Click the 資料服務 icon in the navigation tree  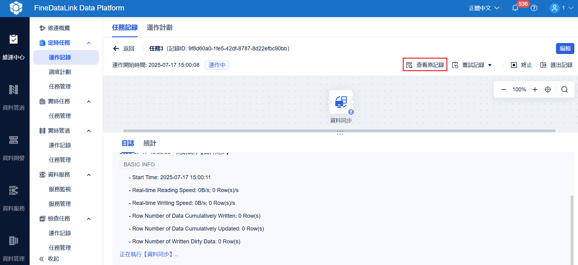(x=42, y=175)
